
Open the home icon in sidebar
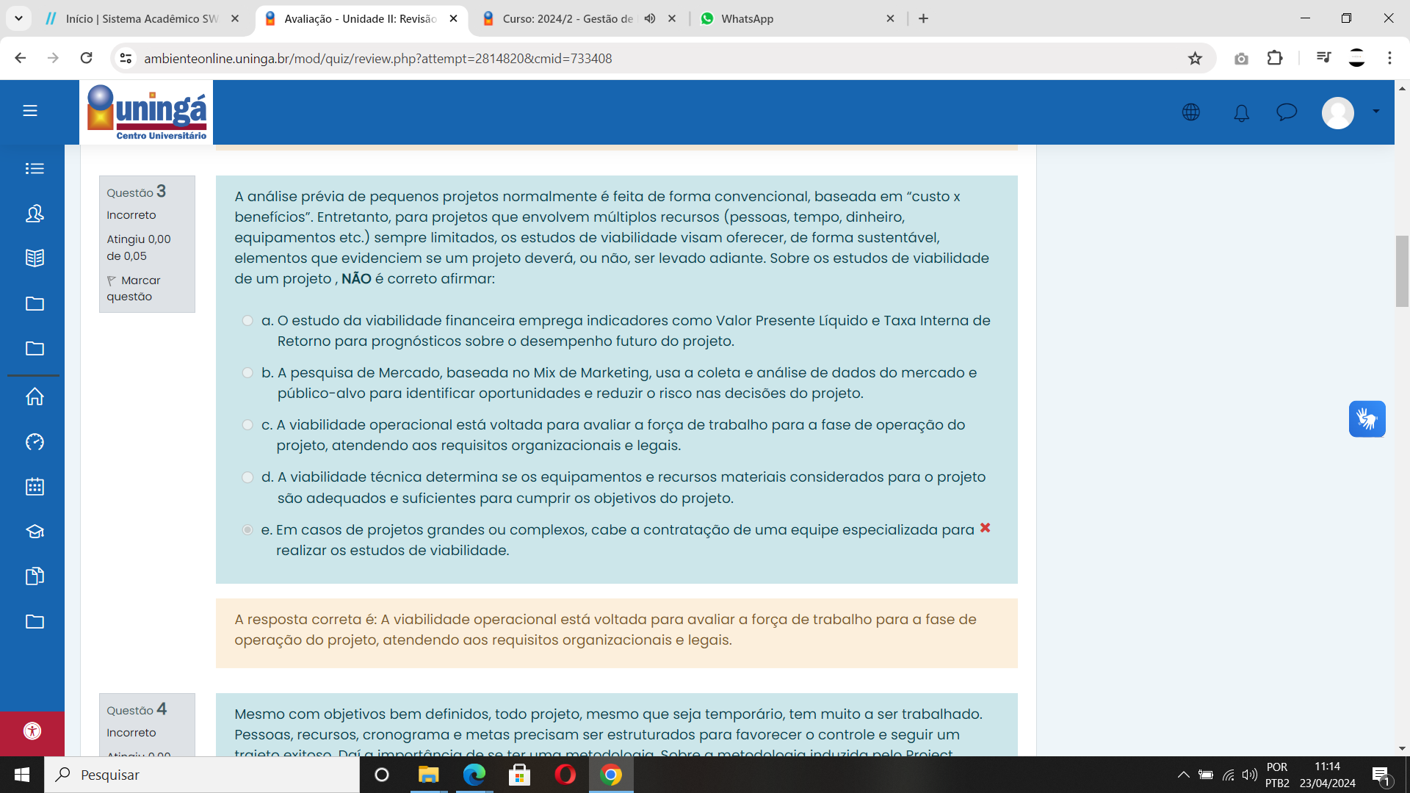click(x=35, y=397)
